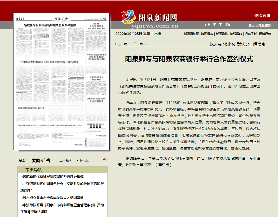The height and width of the screenshot is (217, 278).
Task: Shrink article text with 缩小
Action: (x=229, y=44)
